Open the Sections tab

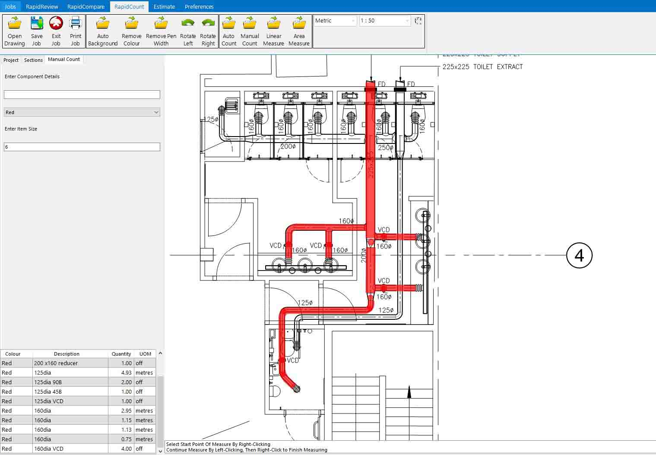(x=33, y=60)
